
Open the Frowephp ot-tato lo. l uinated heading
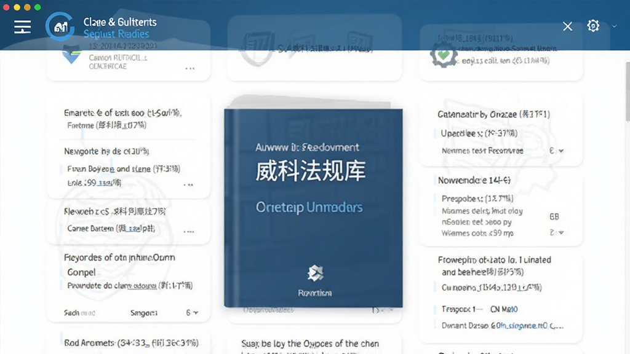[495, 266]
